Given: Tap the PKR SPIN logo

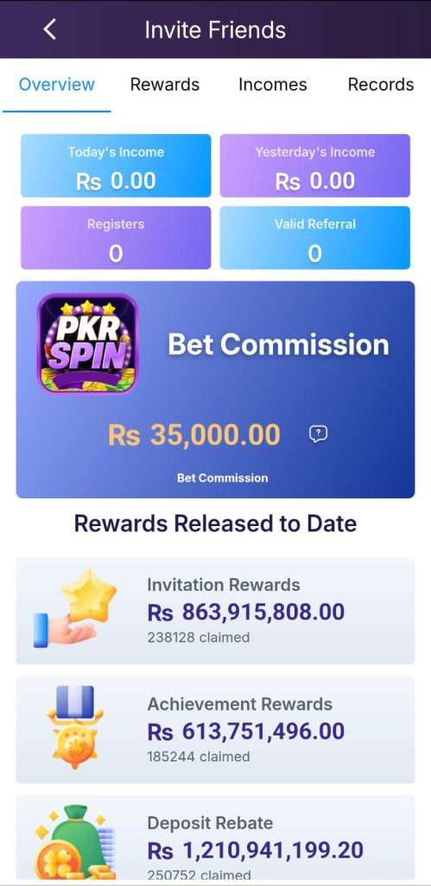Looking at the screenshot, I should click(87, 343).
